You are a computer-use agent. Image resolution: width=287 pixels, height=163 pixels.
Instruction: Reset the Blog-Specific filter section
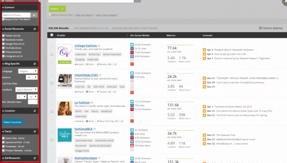[35, 64]
